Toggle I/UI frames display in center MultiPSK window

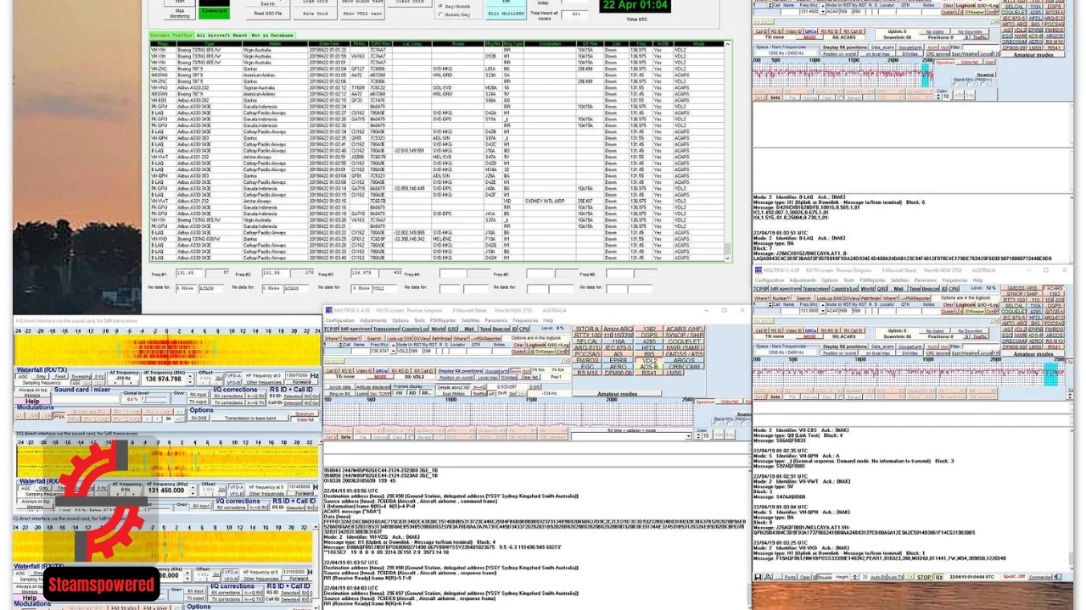399,393
